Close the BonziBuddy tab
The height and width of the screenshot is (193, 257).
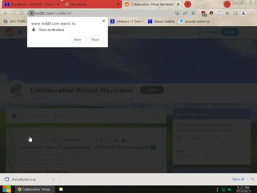pyautogui.click(x=118, y=5)
